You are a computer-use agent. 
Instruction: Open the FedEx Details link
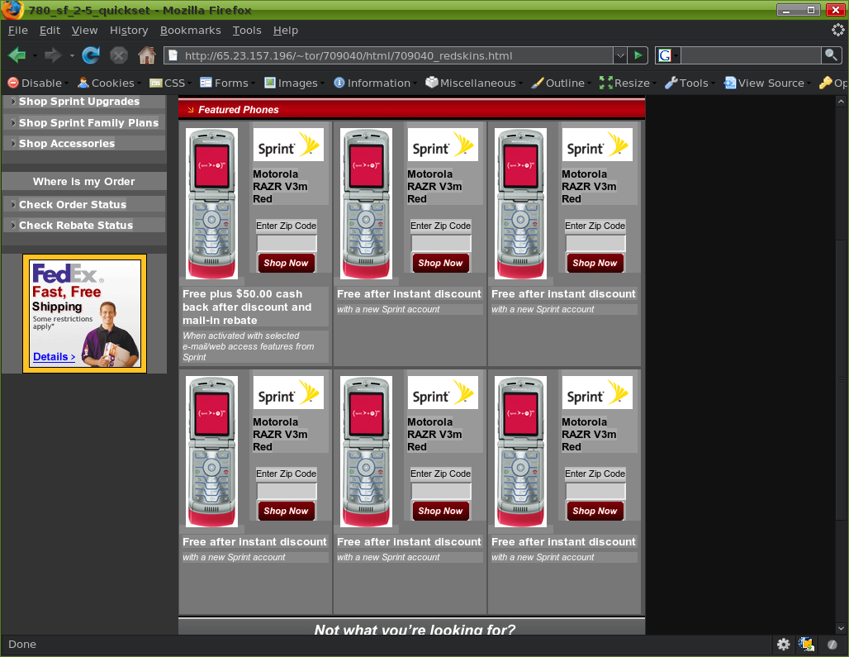pos(54,357)
